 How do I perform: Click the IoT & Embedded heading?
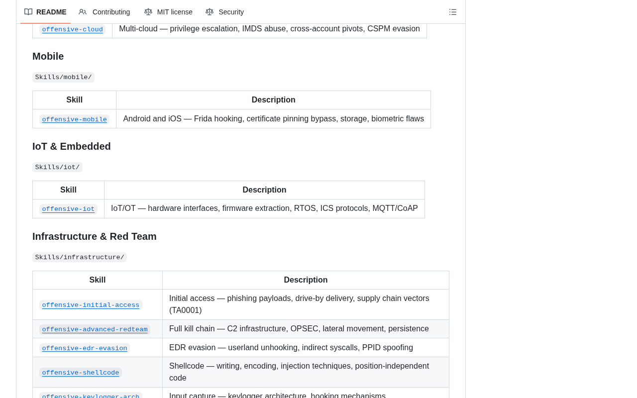coord(72,146)
